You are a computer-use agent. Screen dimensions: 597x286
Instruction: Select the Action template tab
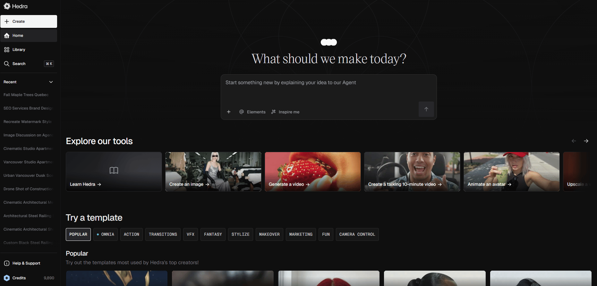point(132,234)
